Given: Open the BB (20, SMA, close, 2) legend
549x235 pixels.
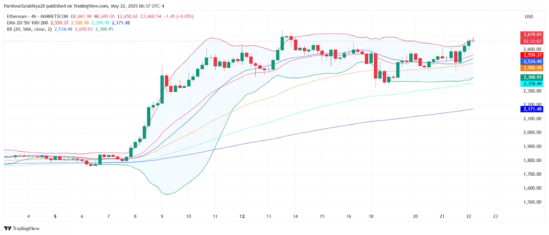Looking at the screenshot, I should 29,29.
